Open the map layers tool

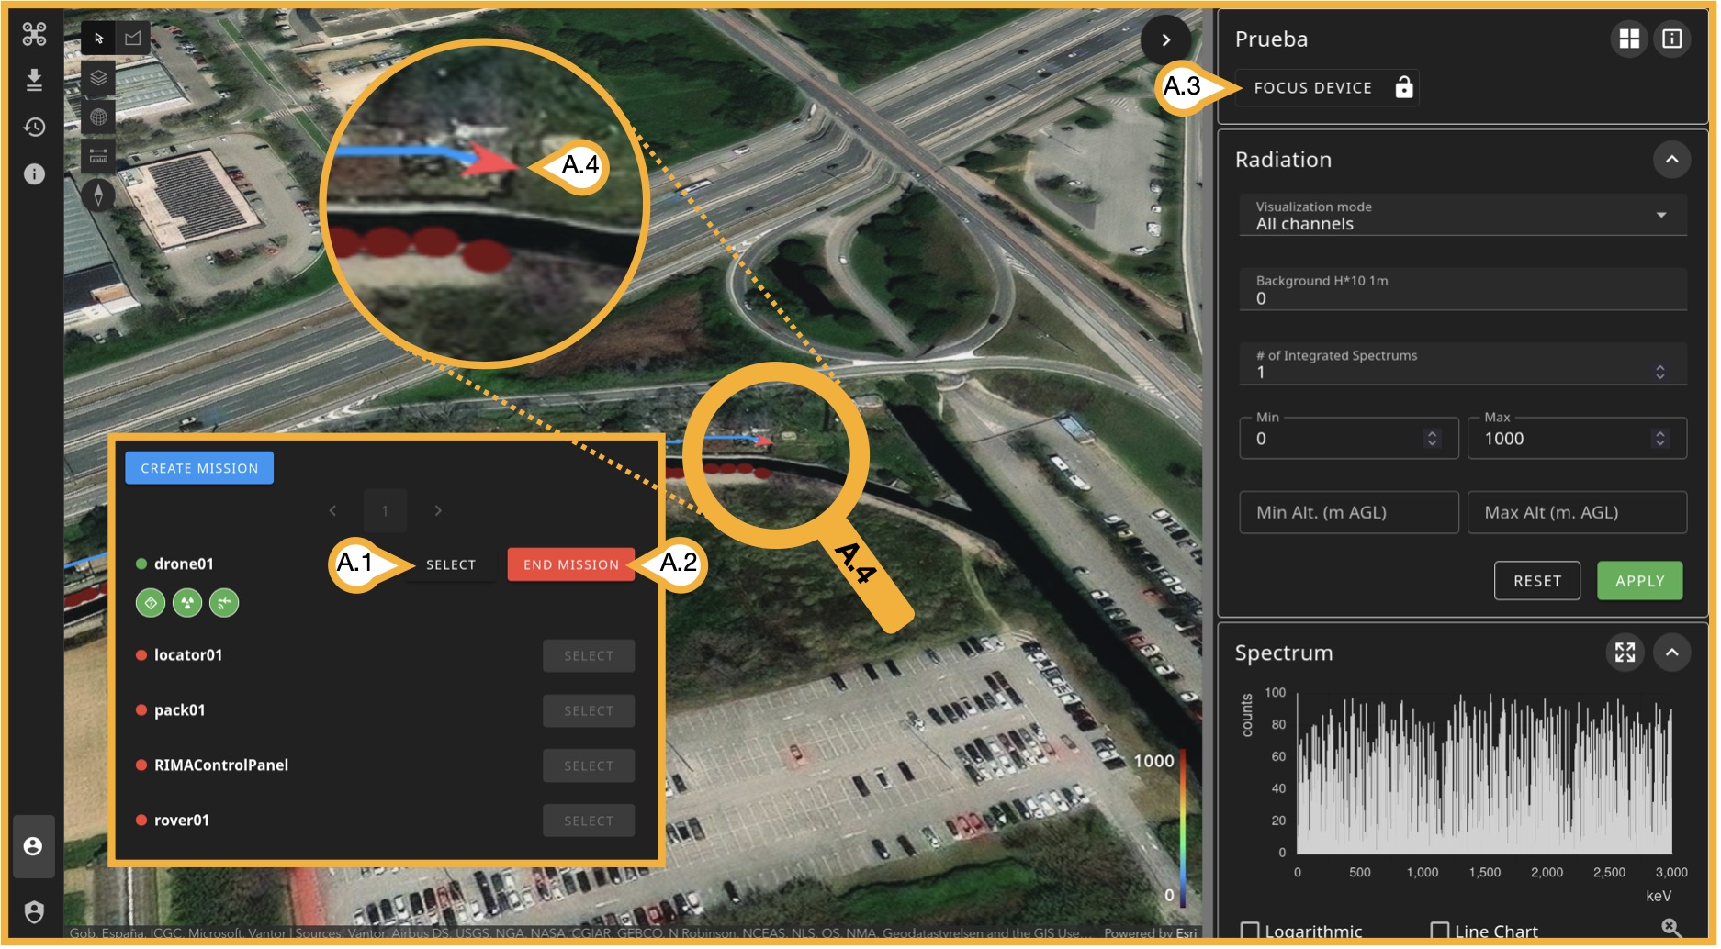pos(98,78)
